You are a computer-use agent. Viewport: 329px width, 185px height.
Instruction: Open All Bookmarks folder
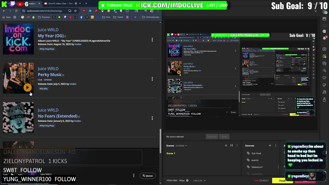[x=151, y=17]
